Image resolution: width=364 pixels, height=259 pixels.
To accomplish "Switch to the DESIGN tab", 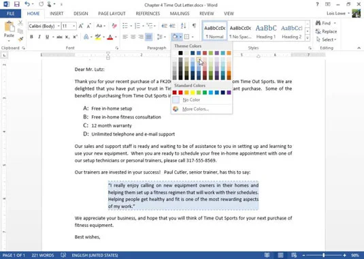I will (81, 14).
